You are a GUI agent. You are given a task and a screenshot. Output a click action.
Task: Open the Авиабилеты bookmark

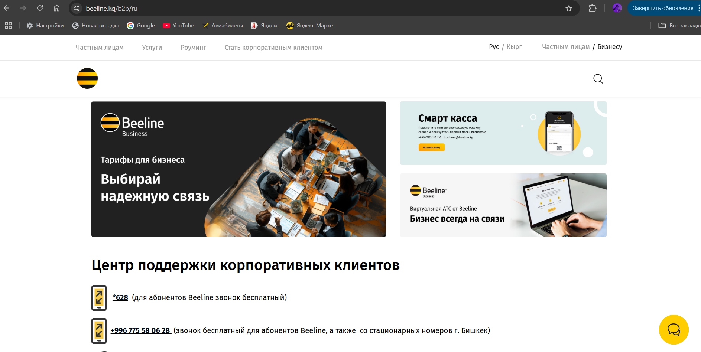point(223,26)
